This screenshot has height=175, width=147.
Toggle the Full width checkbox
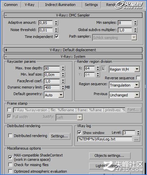(9, 117)
